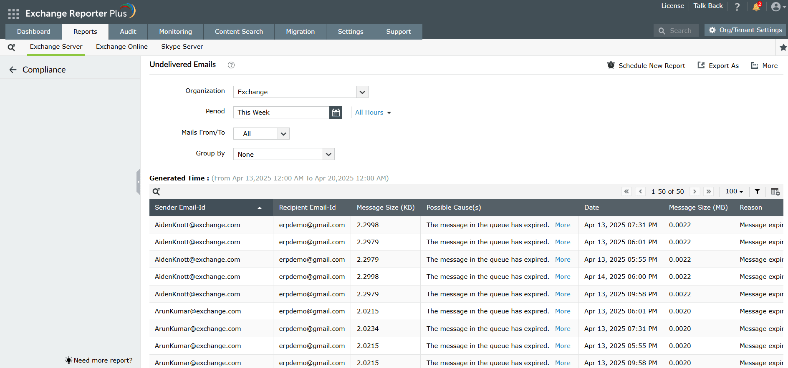This screenshot has height=368, width=788.
Task: Go to next page of results
Action: coord(695,191)
